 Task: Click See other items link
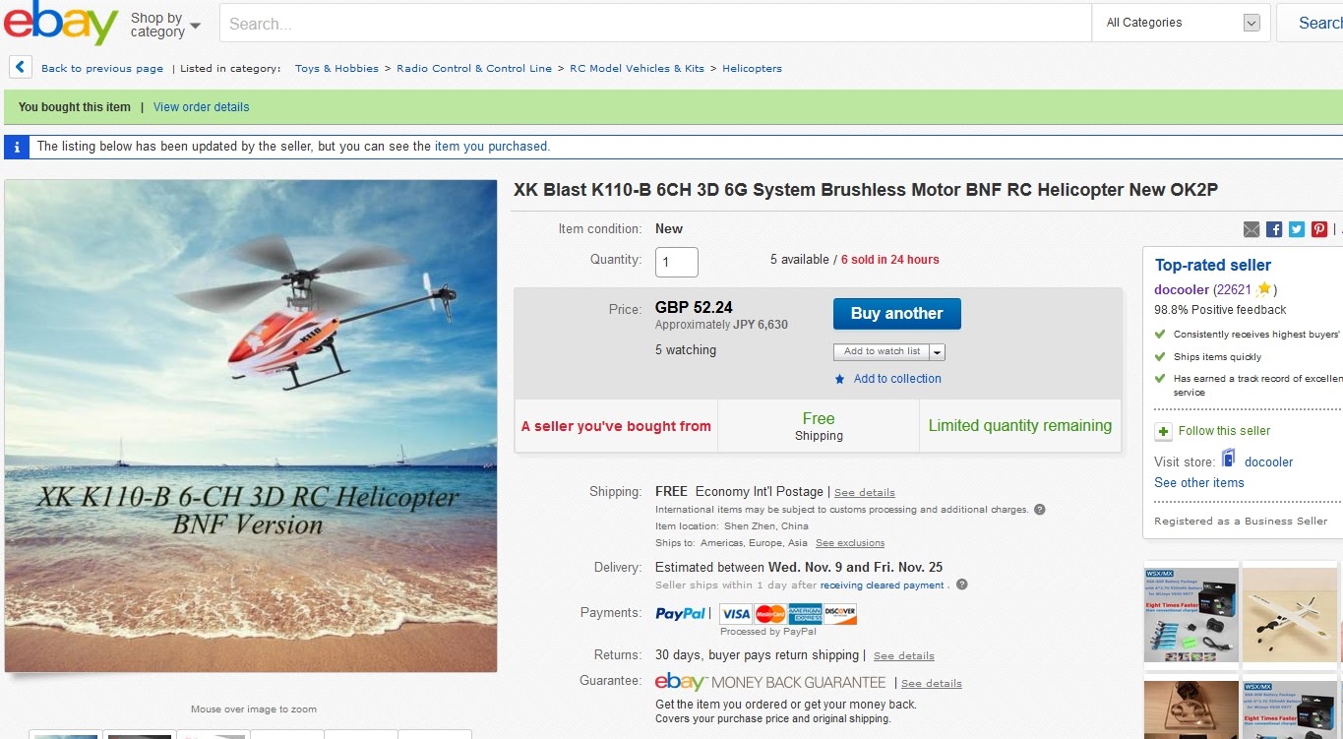(1199, 483)
